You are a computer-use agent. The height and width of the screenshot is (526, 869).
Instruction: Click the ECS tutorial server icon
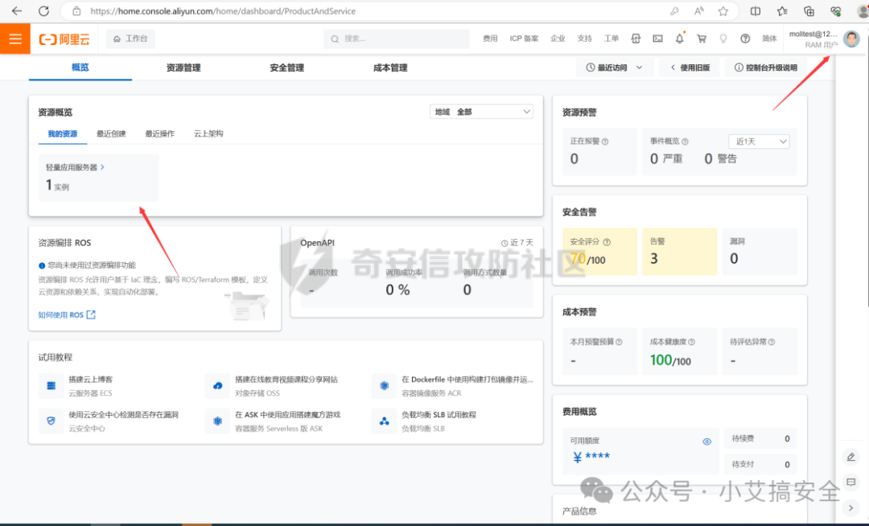pyautogui.click(x=51, y=386)
